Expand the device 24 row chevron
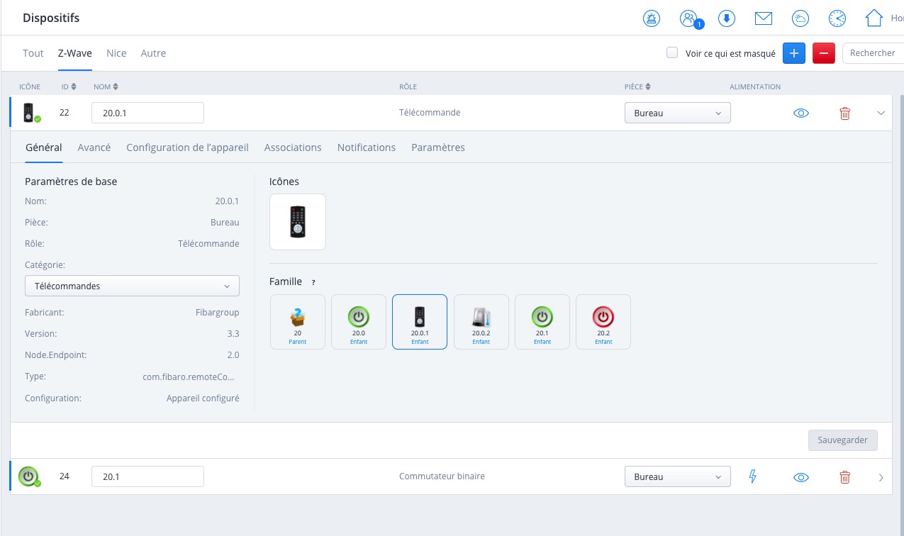 (x=881, y=477)
